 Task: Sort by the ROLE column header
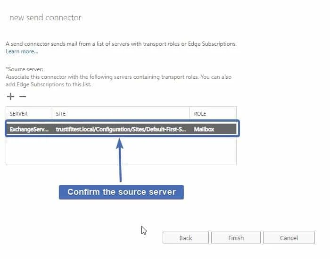(200, 114)
